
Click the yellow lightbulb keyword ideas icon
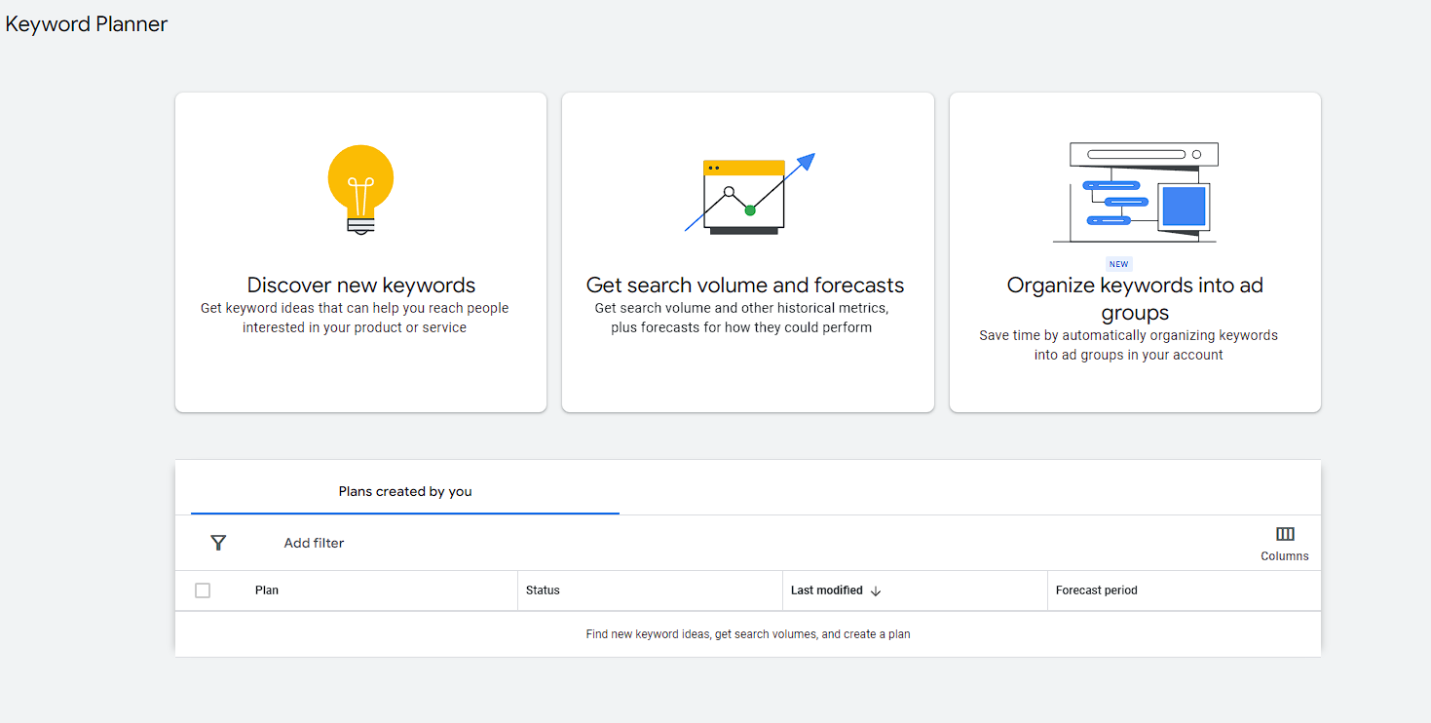[359, 186]
